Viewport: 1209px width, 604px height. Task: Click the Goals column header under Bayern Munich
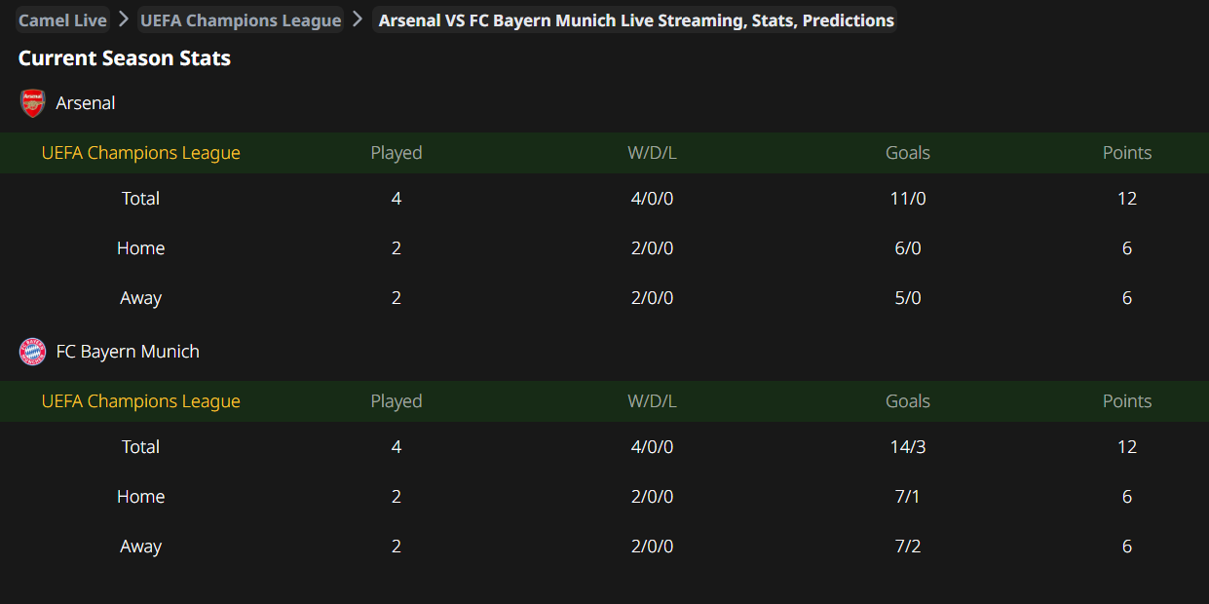coord(907,401)
